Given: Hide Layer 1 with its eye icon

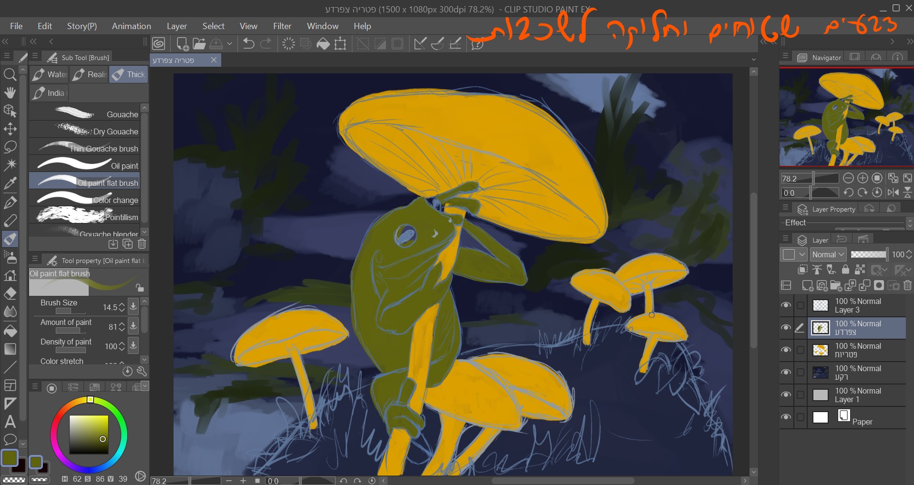Looking at the screenshot, I should click(786, 395).
